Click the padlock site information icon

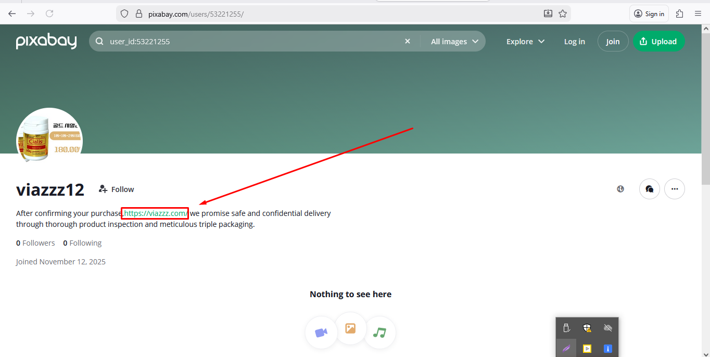pos(138,14)
